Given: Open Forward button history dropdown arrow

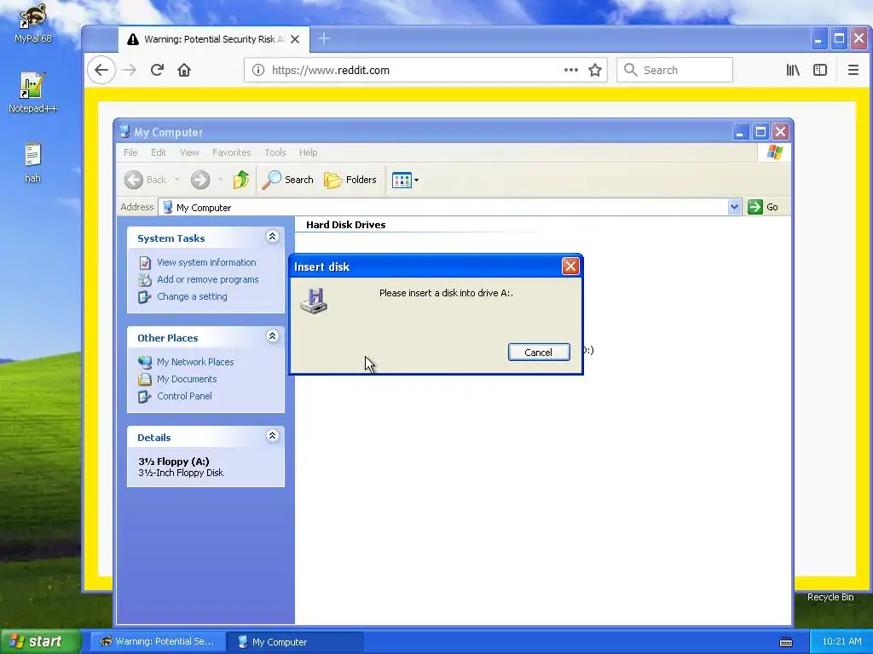Looking at the screenshot, I should click(x=221, y=180).
